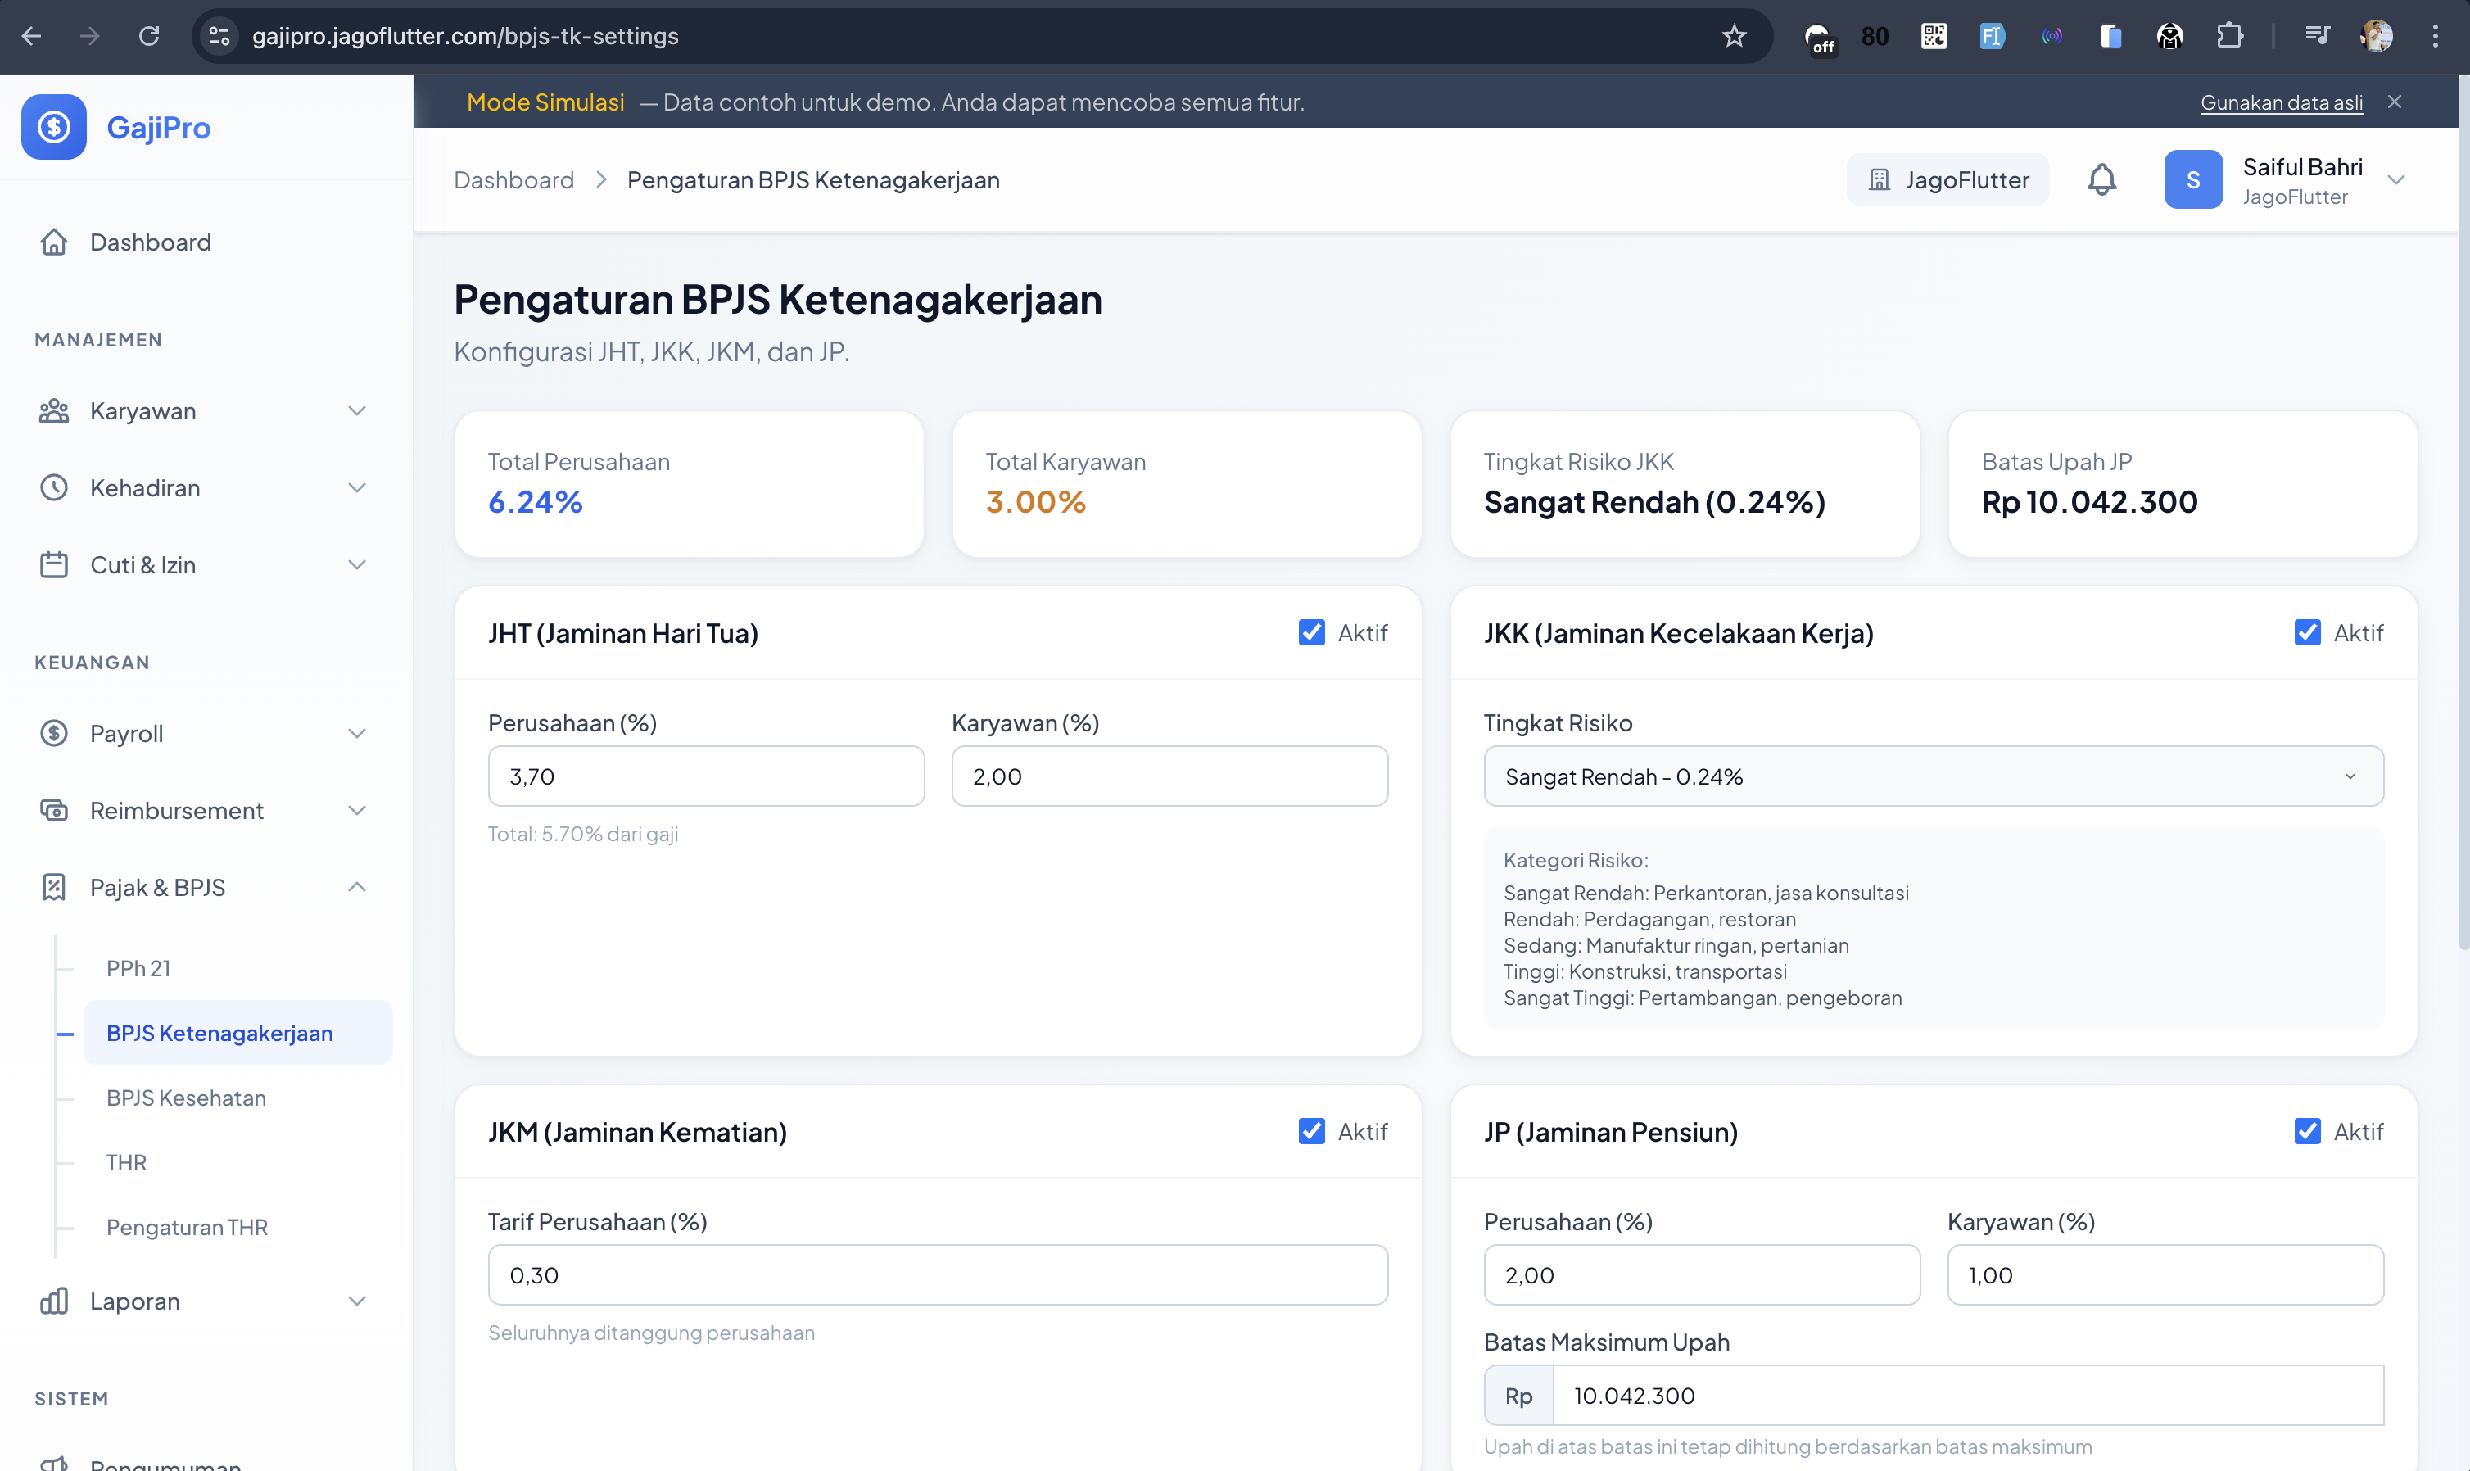Click Gunakan data asli link

coord(2281,102)
